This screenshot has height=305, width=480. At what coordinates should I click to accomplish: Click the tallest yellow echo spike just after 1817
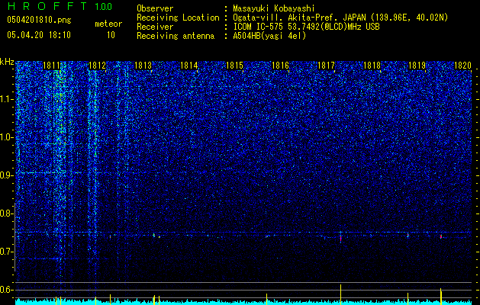340,294
